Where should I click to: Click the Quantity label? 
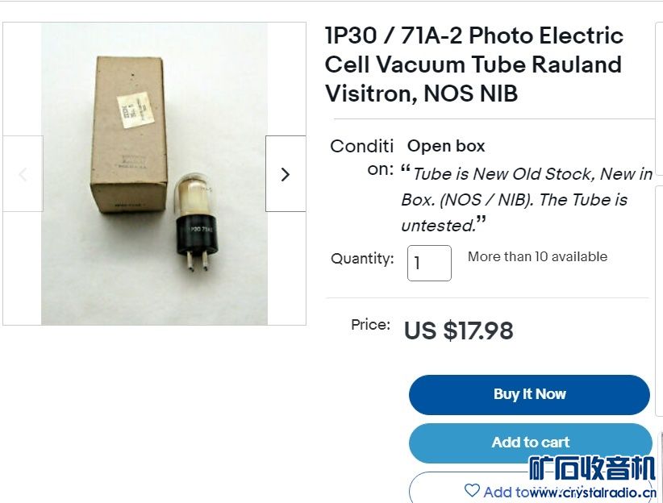pyautogui.click(x=362, y=259)
